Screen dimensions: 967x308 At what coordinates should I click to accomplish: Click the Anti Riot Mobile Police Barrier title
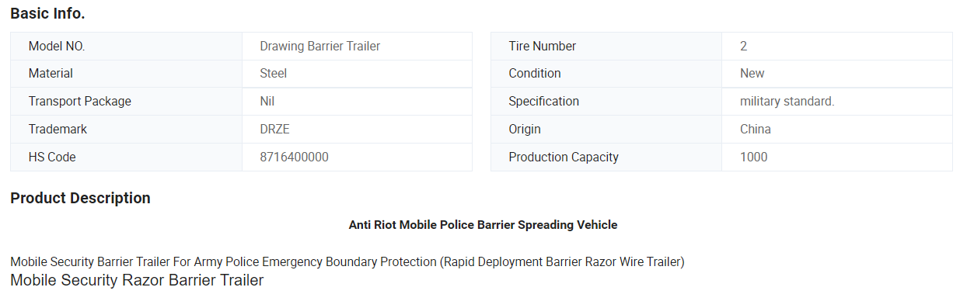(483, 225)
